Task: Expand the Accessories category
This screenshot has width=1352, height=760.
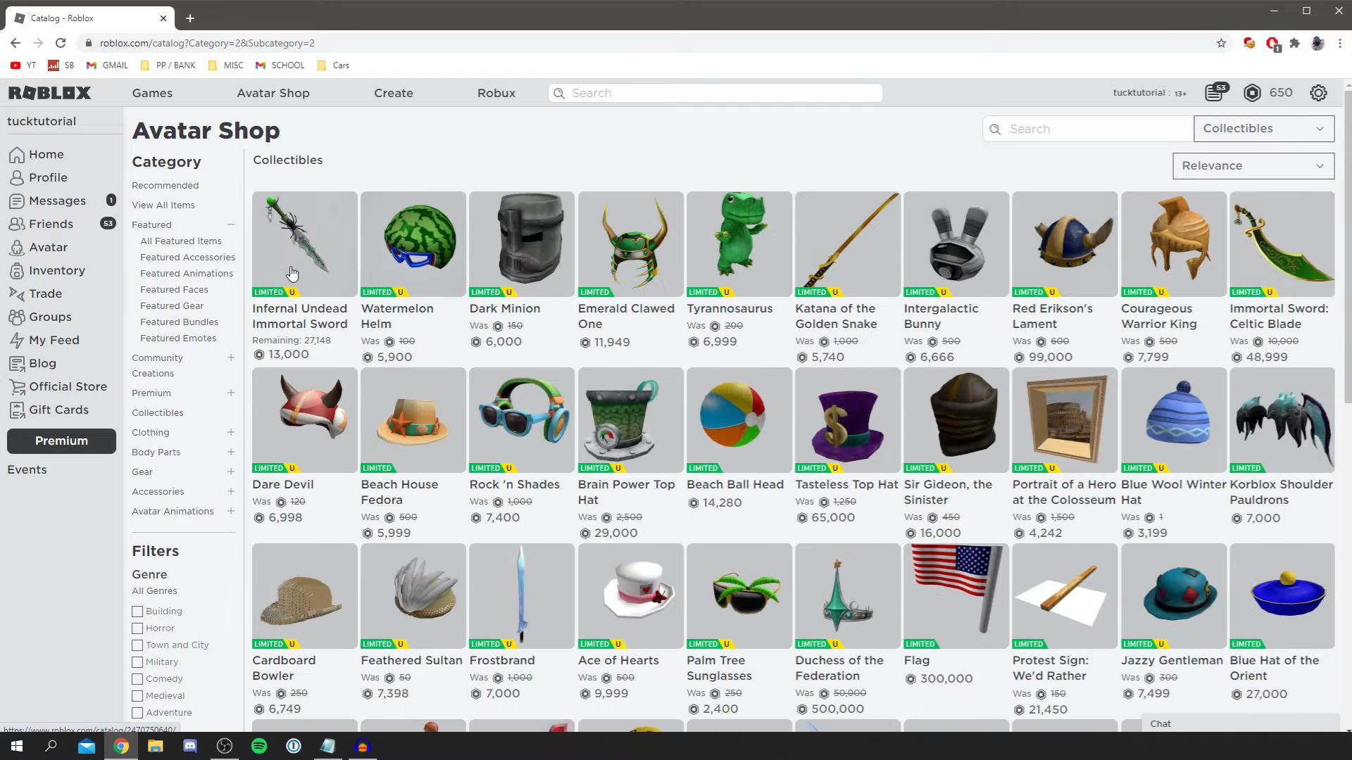Action: (230, 492)
